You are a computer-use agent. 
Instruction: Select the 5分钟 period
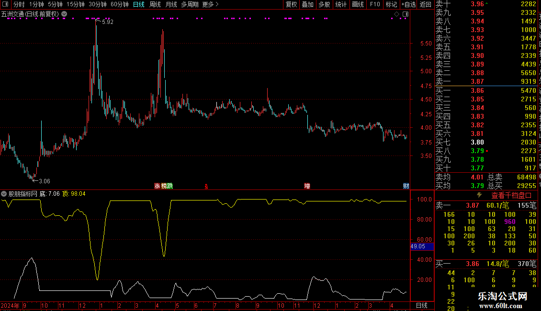[x=55, y=4]
